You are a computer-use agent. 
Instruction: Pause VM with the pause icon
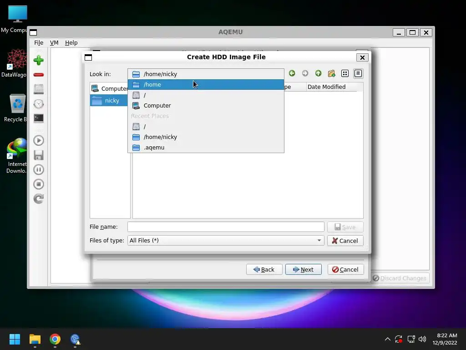click(39, 170)
